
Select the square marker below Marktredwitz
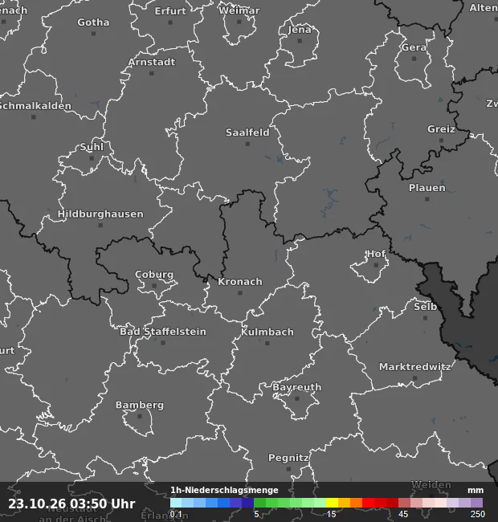click(414, 378)
